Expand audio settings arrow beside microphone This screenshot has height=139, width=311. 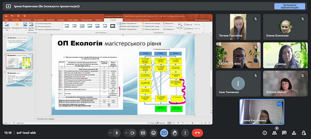coord(110,132)
